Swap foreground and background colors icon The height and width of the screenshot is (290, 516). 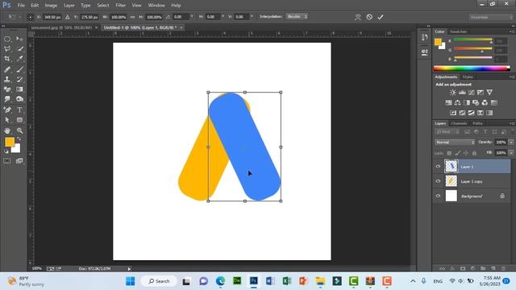coord(19,139)
